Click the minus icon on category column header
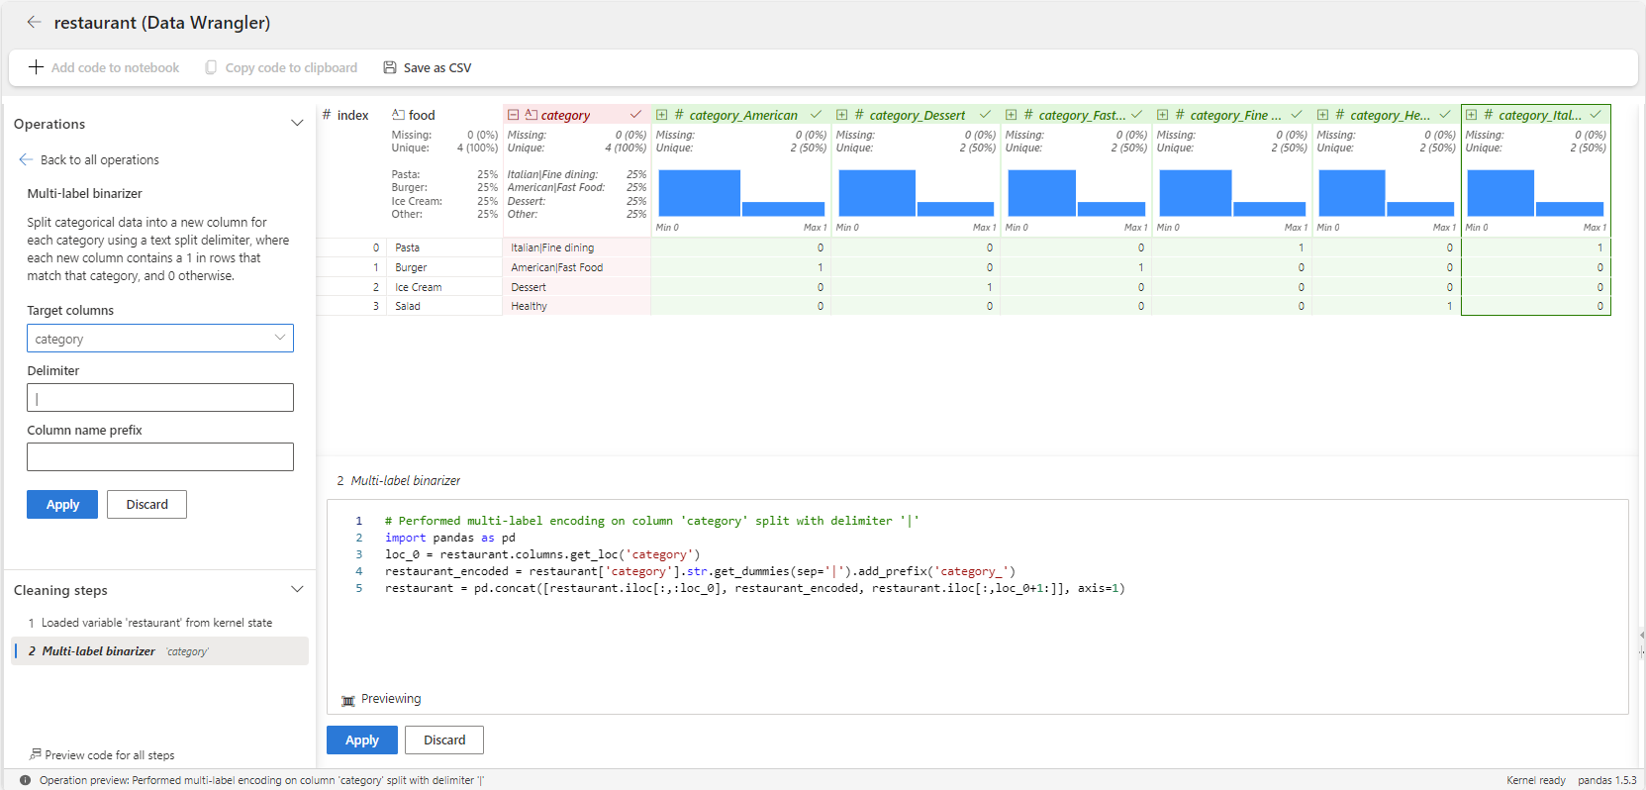The width and height of the screenshot is (1646, 790). click(x=514, y=115)
